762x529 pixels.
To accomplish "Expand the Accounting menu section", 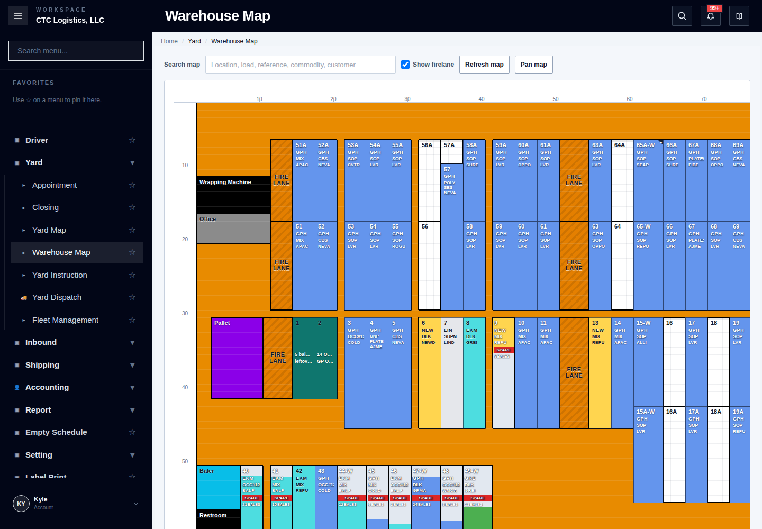I will tap(132, 387).
